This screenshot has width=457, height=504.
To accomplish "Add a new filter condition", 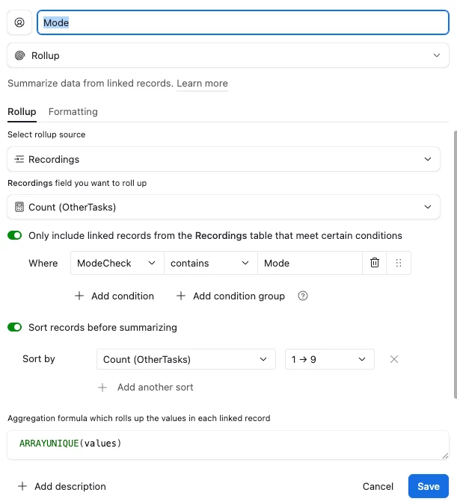I will point(114,296).
